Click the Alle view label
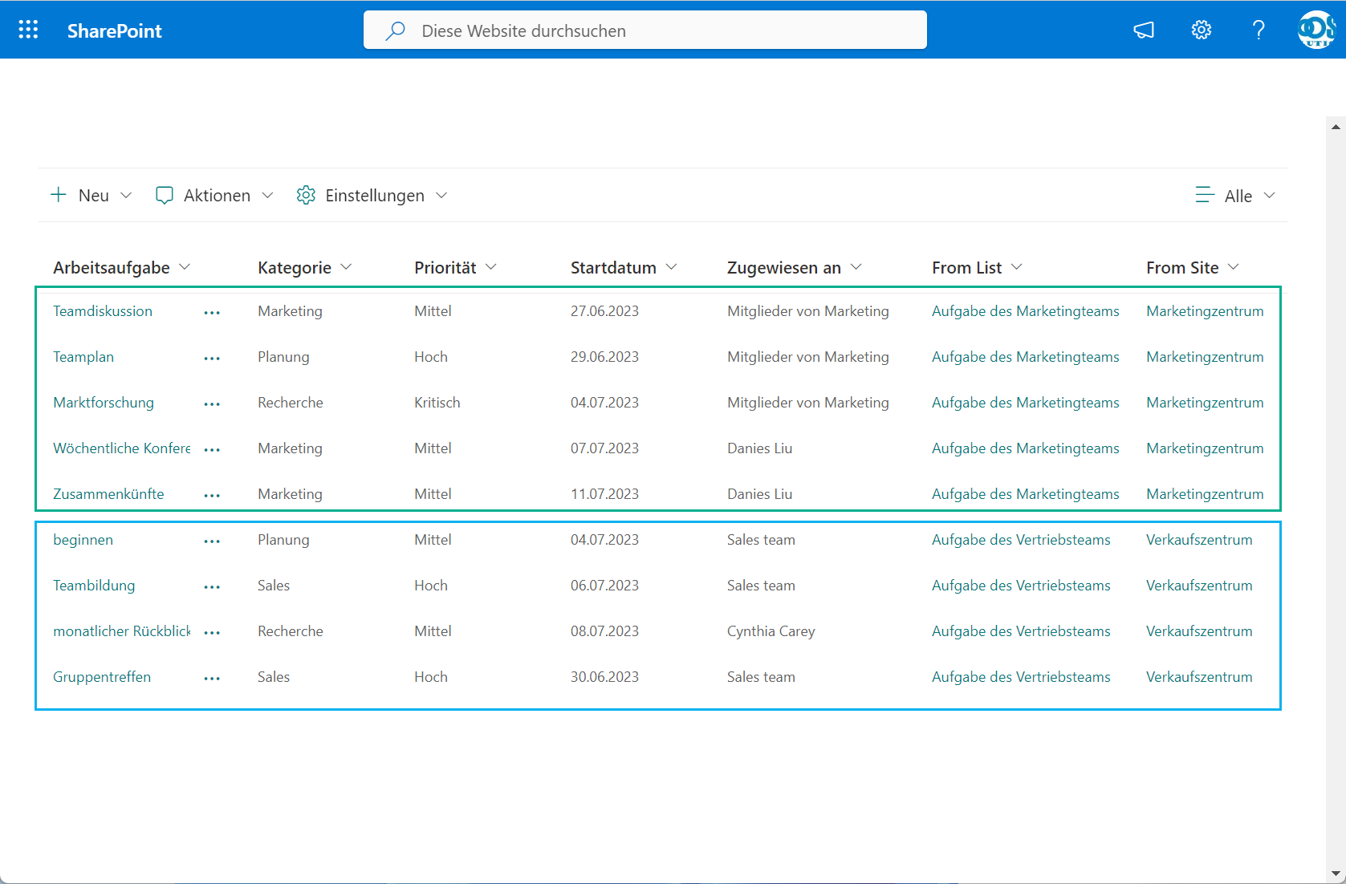The image size is (1346, 884). tap(1238, 196)
